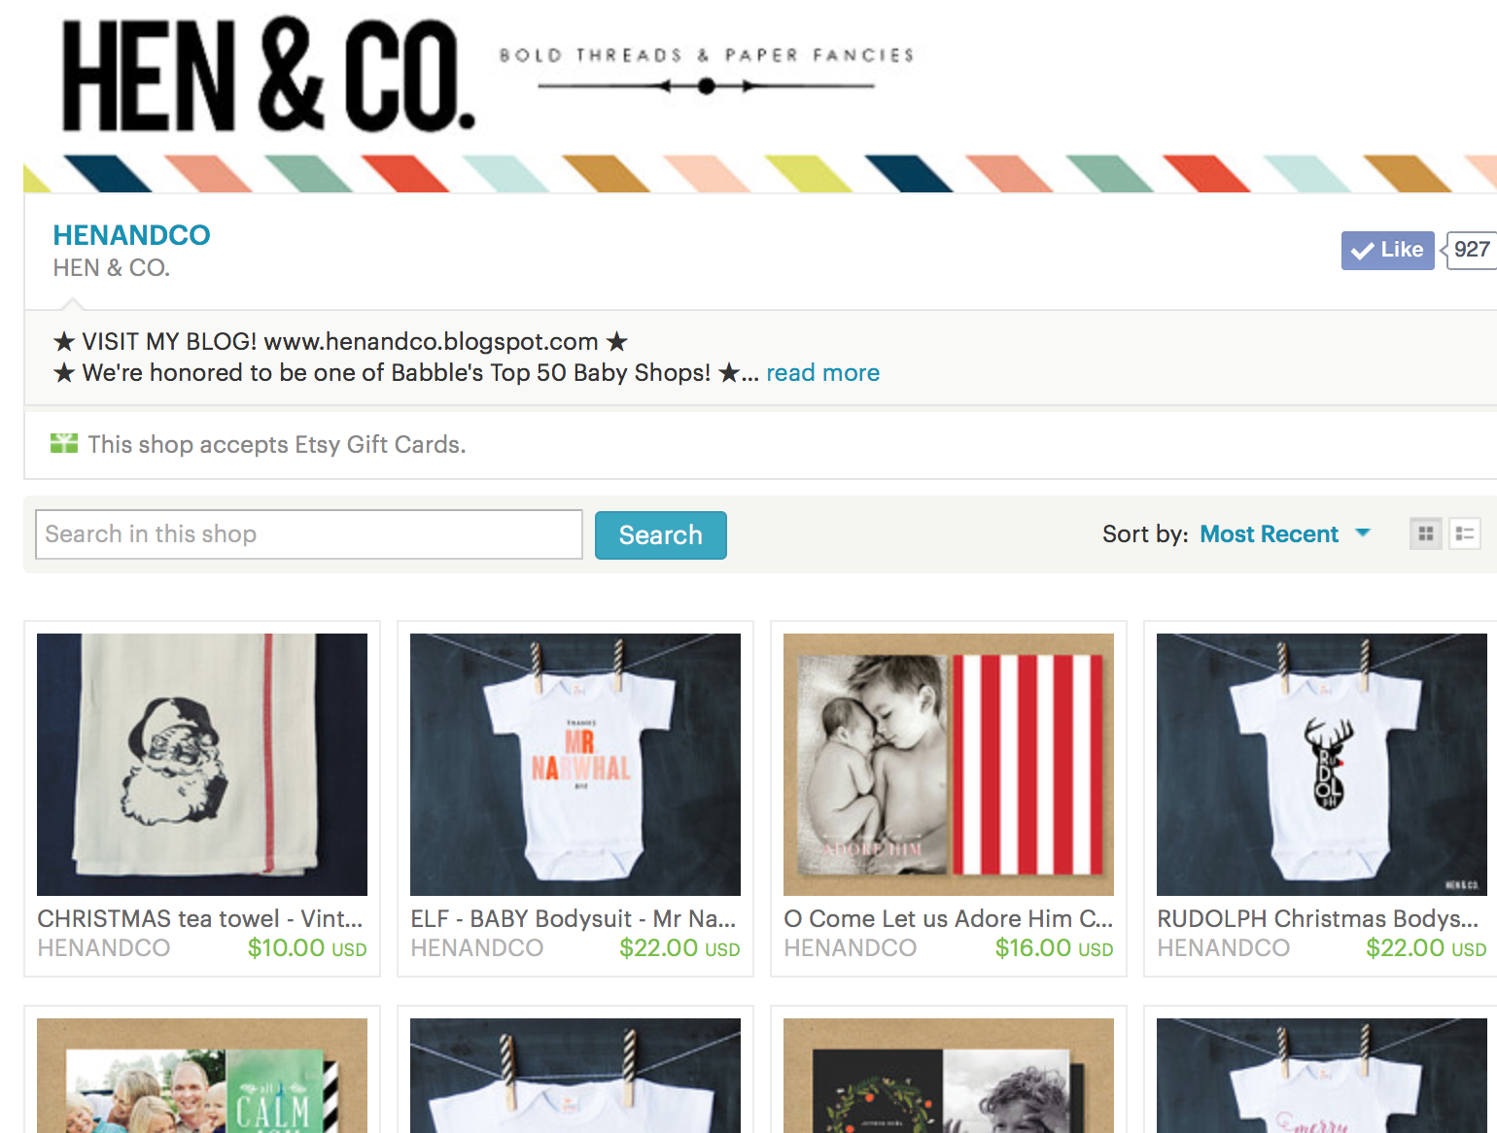Click the Facebook Like button
This screenshot has height=1133, width=1497.
(1387, 251)
